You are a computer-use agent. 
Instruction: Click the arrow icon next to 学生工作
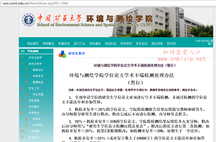22,88
